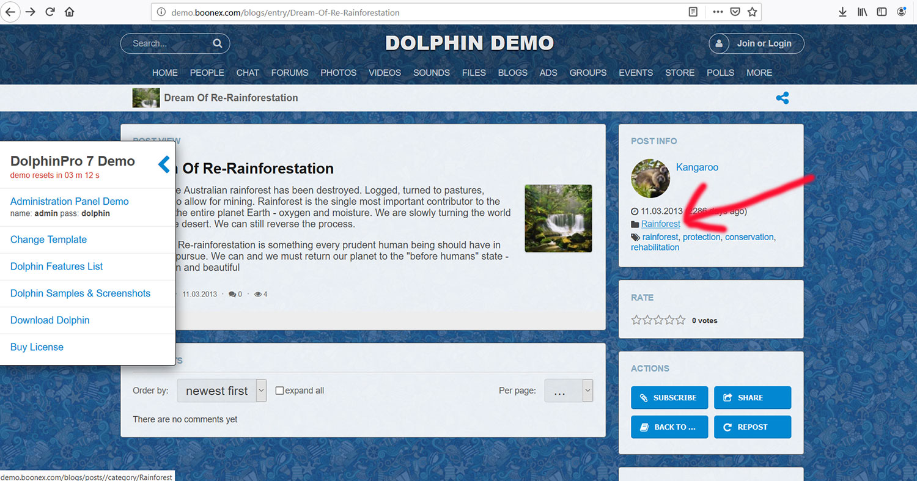The width and height of the screenshot is (917, 481).
Task: Click the Join or Login button
Action: coord(756,43)
